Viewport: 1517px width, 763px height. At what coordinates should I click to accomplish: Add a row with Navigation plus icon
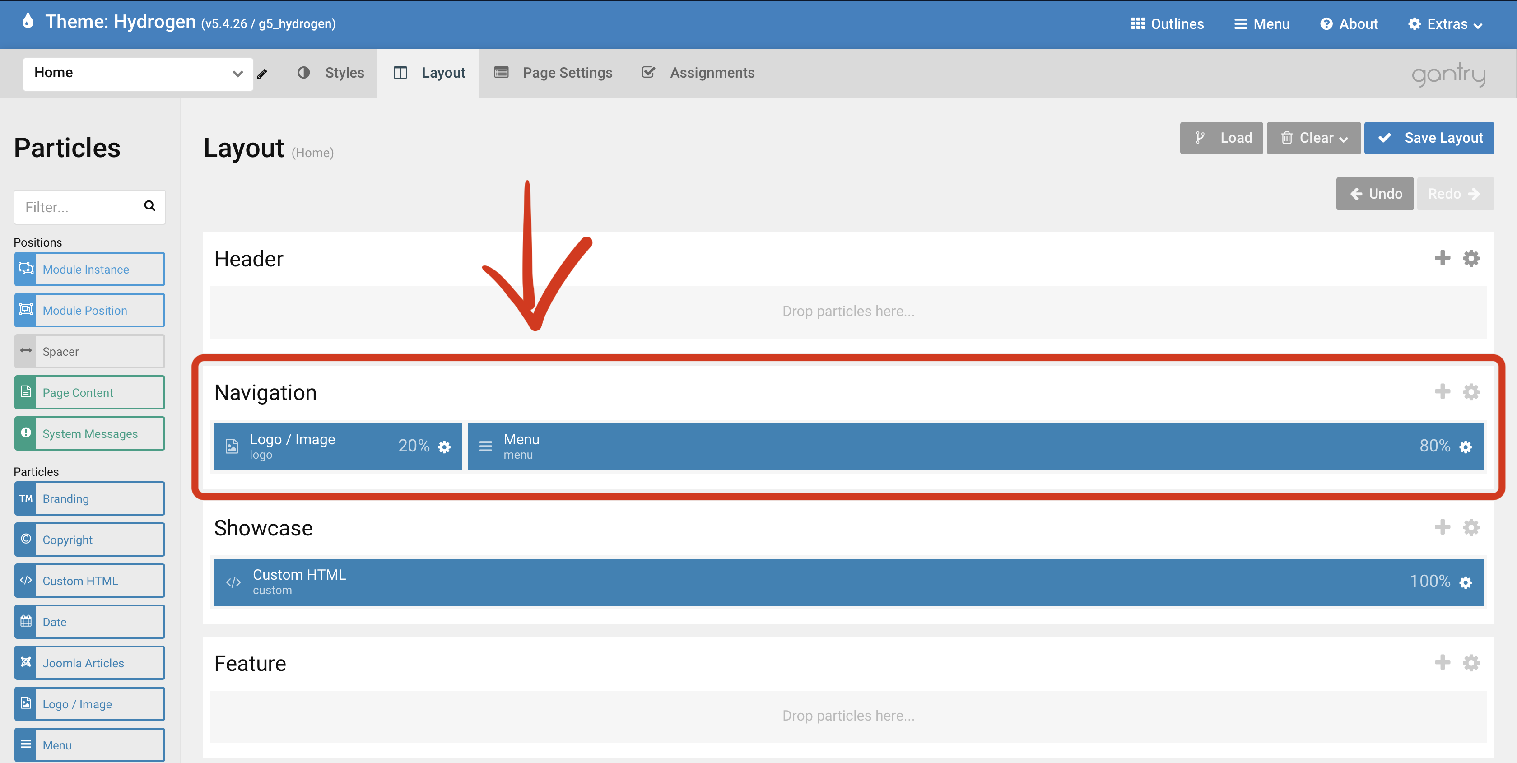tap(1442, 391)
